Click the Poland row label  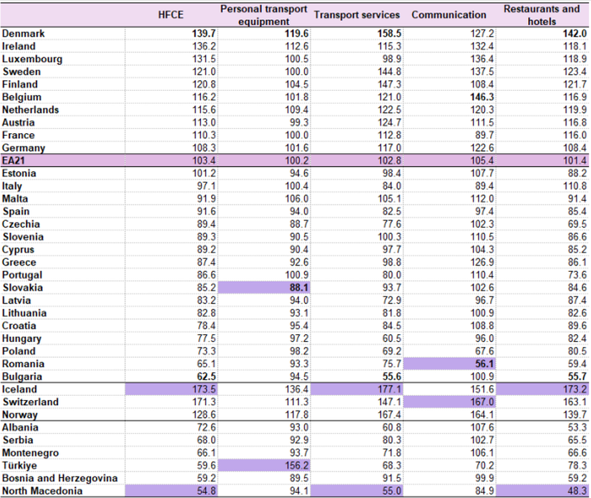19,351
